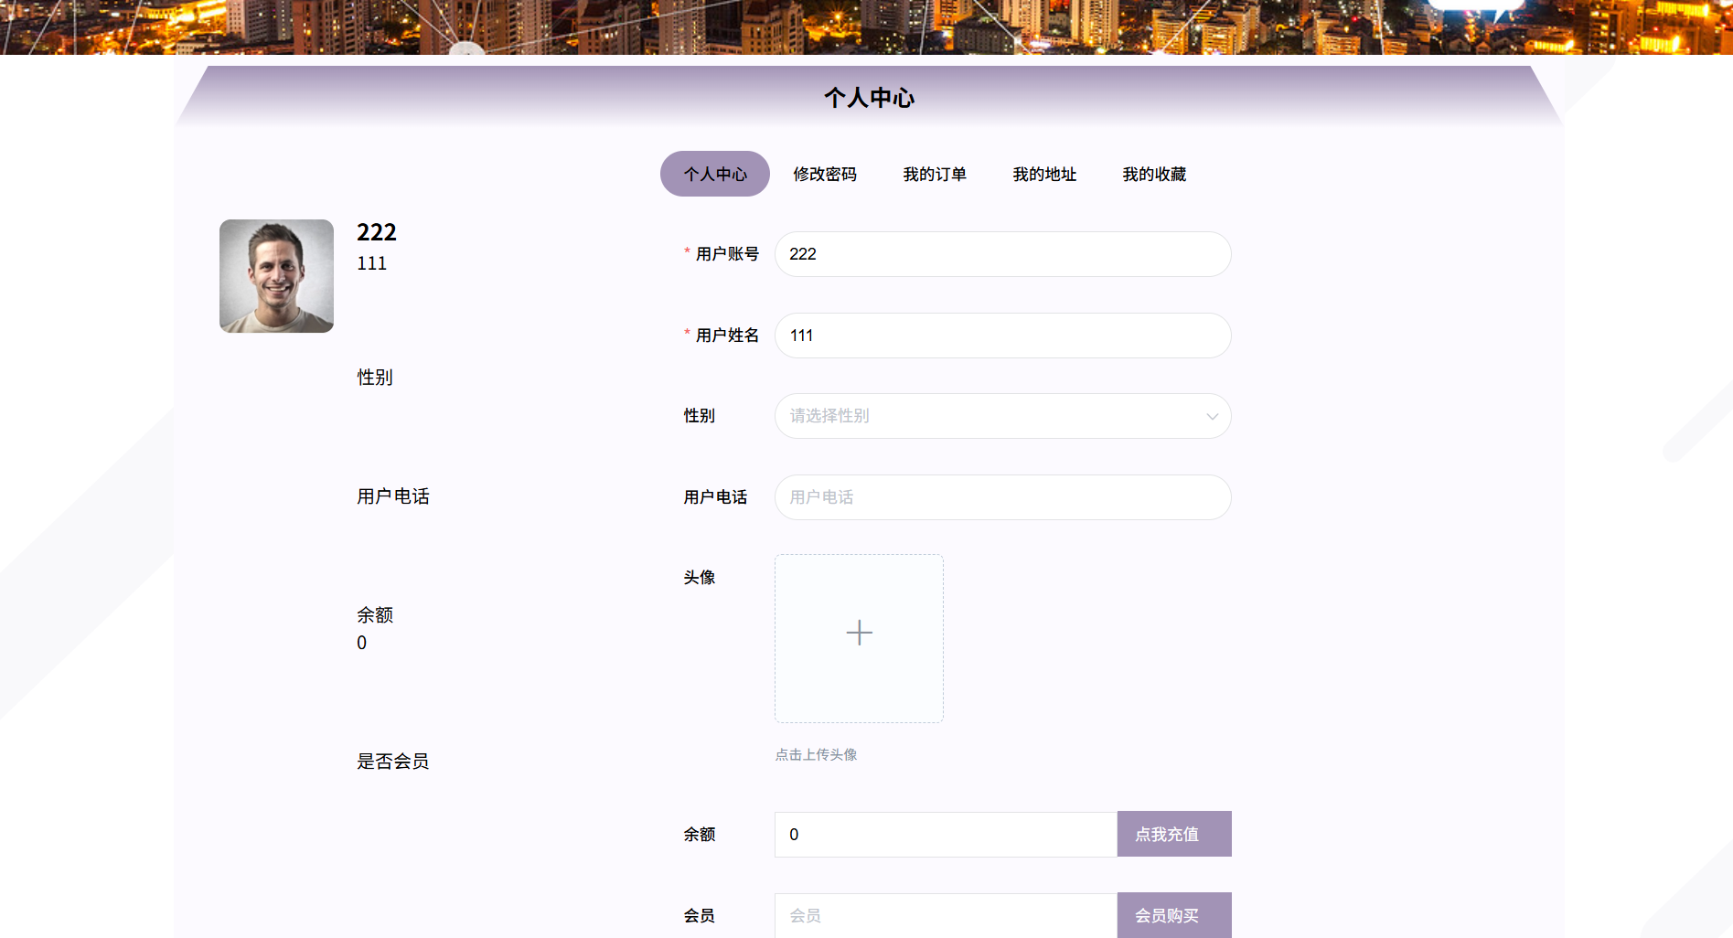Click the 点击上传头像 hint text
The width and height of the screenshot is (1733, 938).
816,755
